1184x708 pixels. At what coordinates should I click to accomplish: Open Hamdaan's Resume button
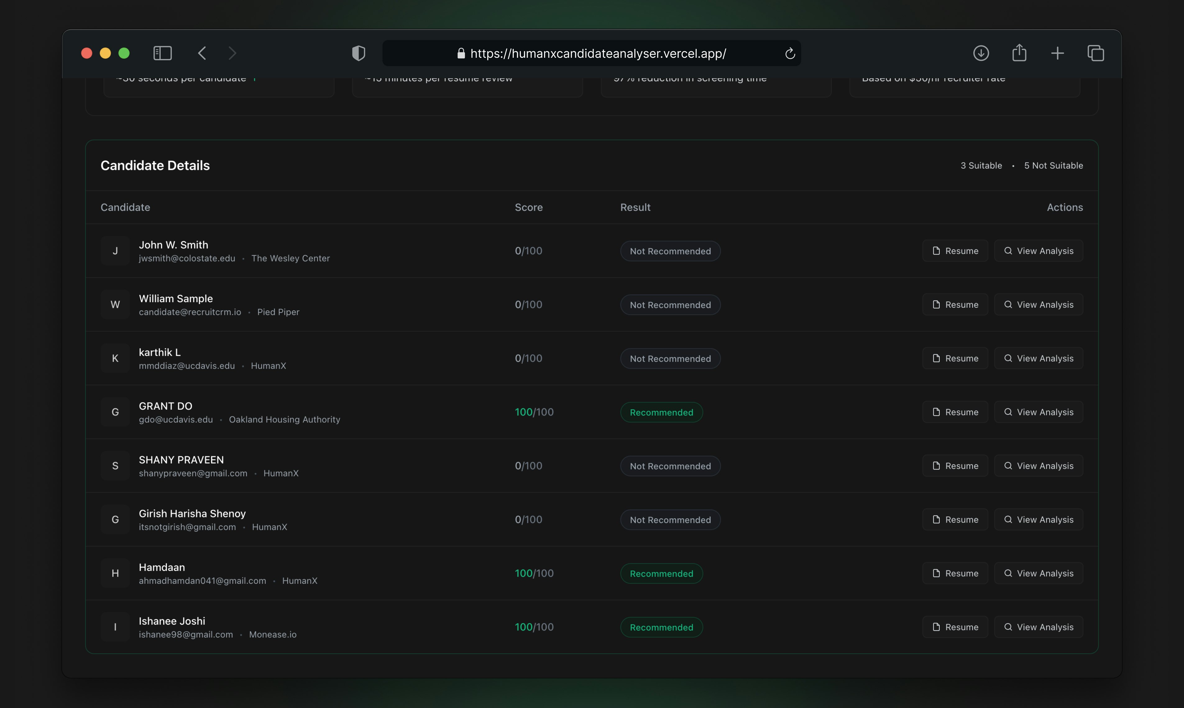coord(955,574)
